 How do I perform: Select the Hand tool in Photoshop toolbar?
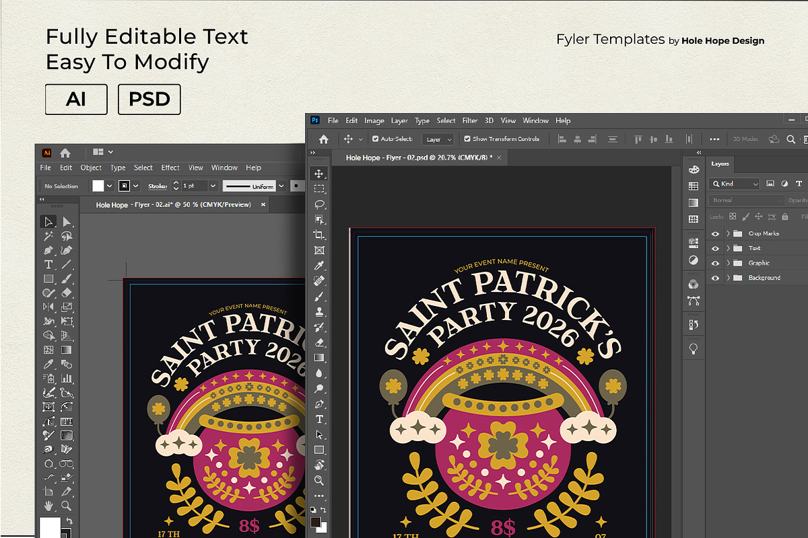(319, 465)
